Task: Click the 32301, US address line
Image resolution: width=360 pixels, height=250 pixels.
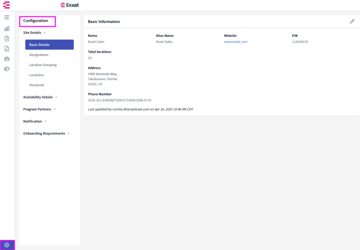Action: point(95,84)
